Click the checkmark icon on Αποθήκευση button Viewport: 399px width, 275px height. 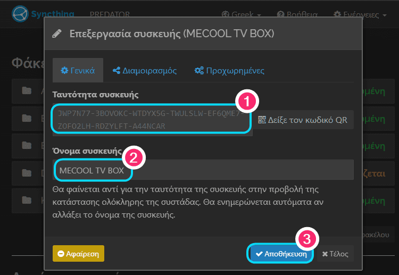coord(259,254)
